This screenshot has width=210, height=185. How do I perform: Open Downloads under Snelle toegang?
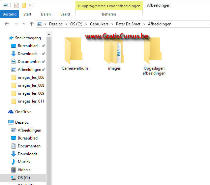pos(27,54)
